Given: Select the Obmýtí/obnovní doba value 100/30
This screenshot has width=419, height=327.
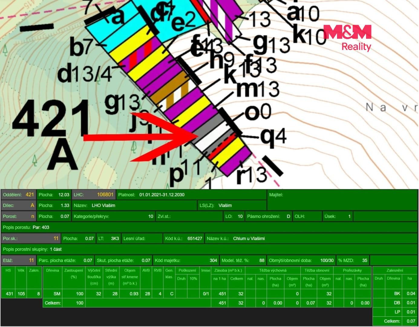Looking at the screenshot, I should 327,260.
